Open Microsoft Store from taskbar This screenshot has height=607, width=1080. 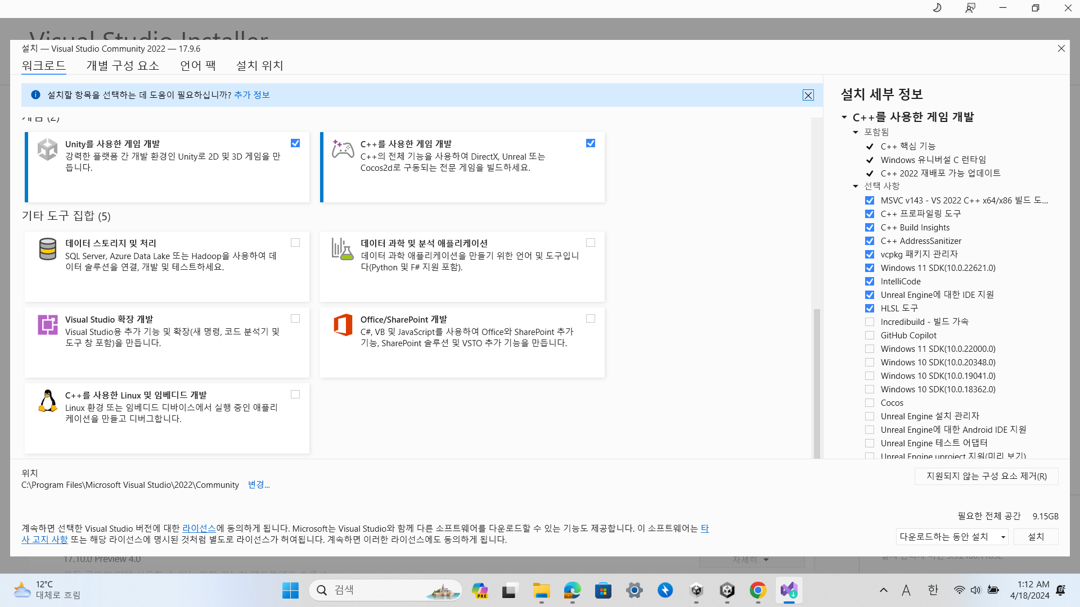[x=603, y=590]
